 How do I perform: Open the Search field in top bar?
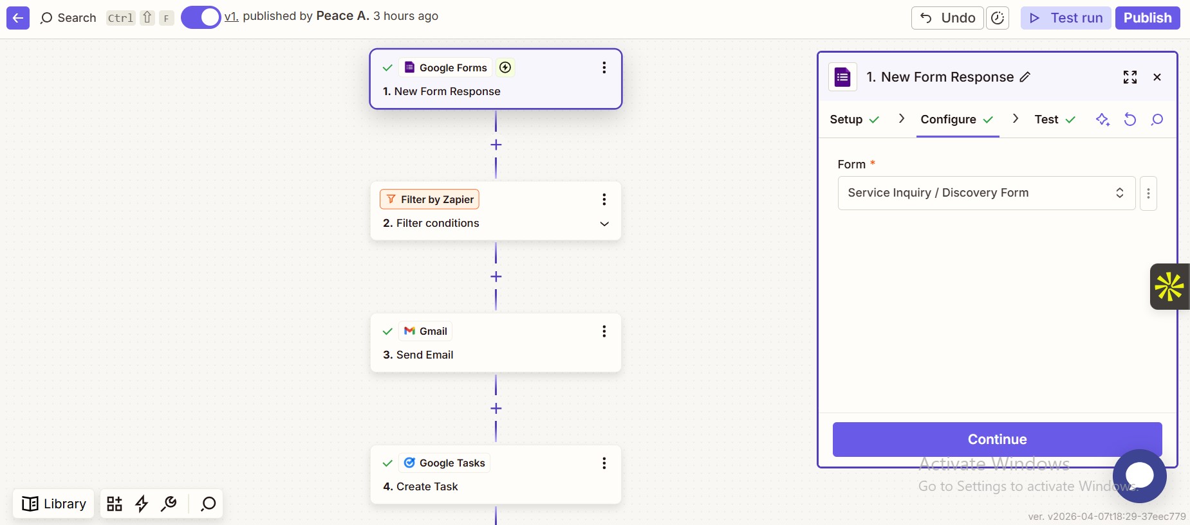(x=68, y=18)
